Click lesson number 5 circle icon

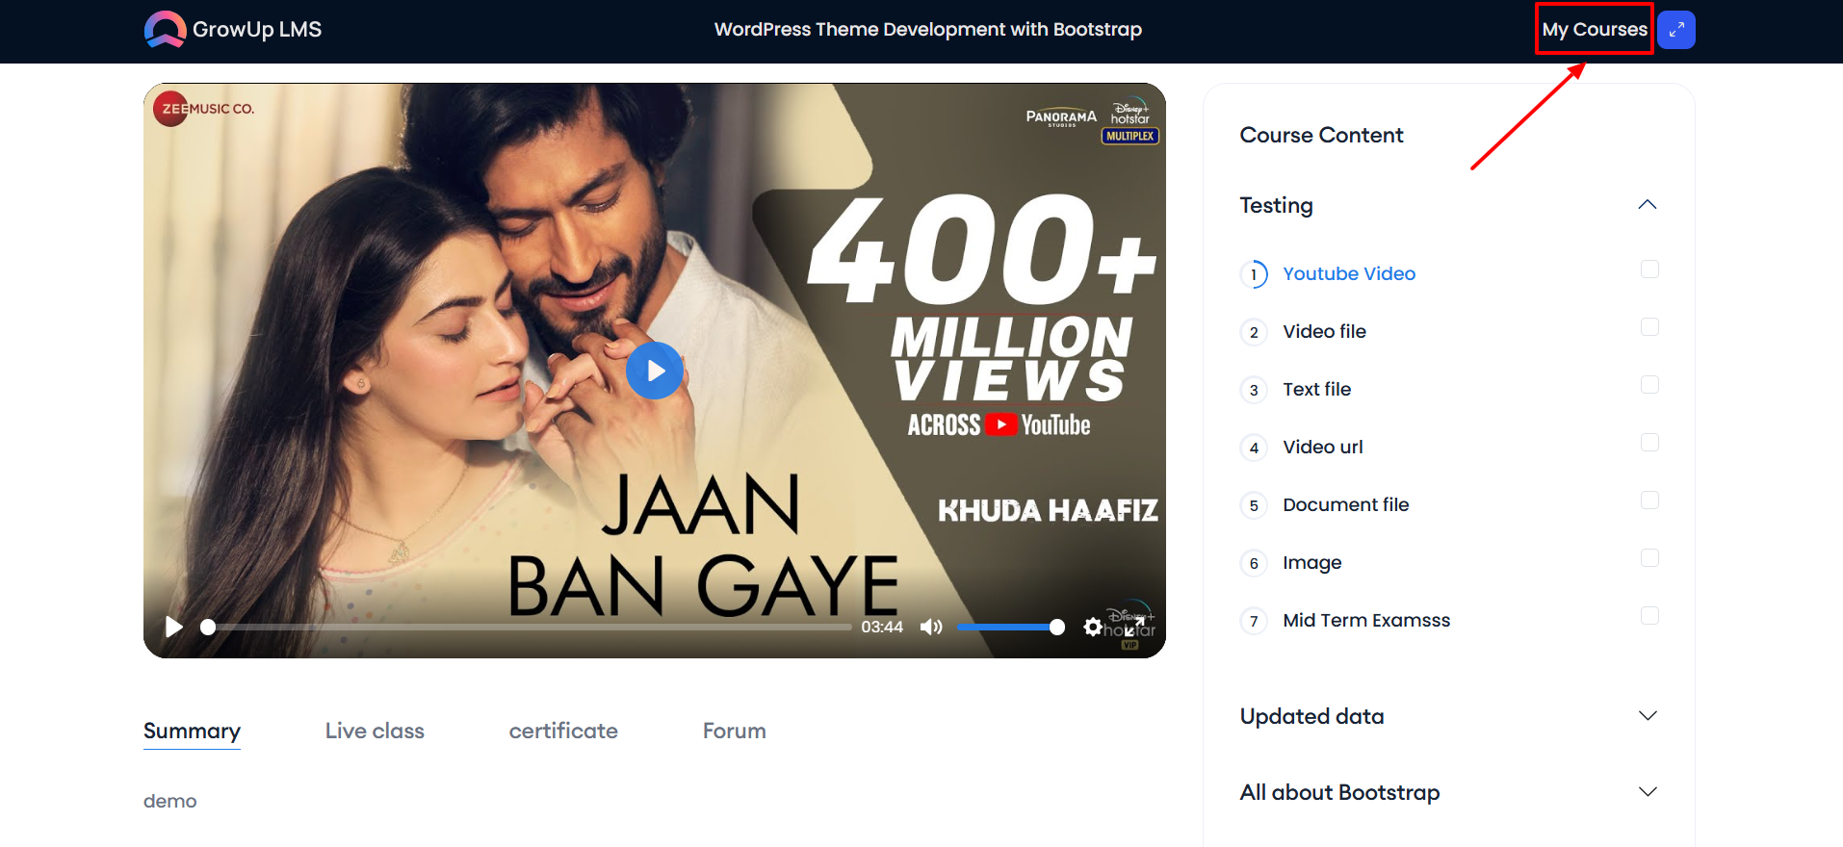pos(1254,505)
